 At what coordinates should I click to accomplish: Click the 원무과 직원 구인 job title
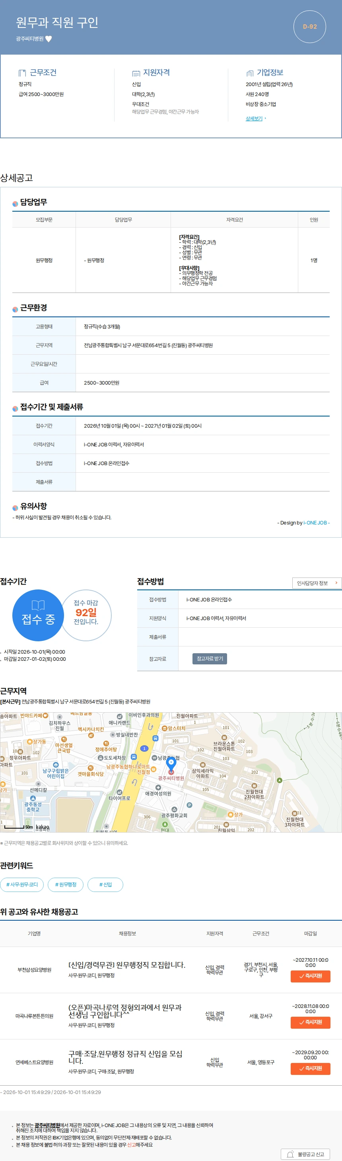[57, 22]
